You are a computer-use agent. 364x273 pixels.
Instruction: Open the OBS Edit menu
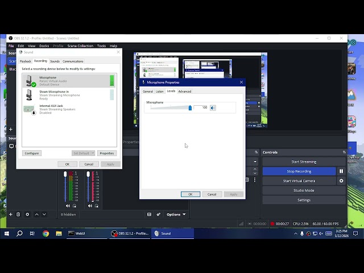click(21, 45)
